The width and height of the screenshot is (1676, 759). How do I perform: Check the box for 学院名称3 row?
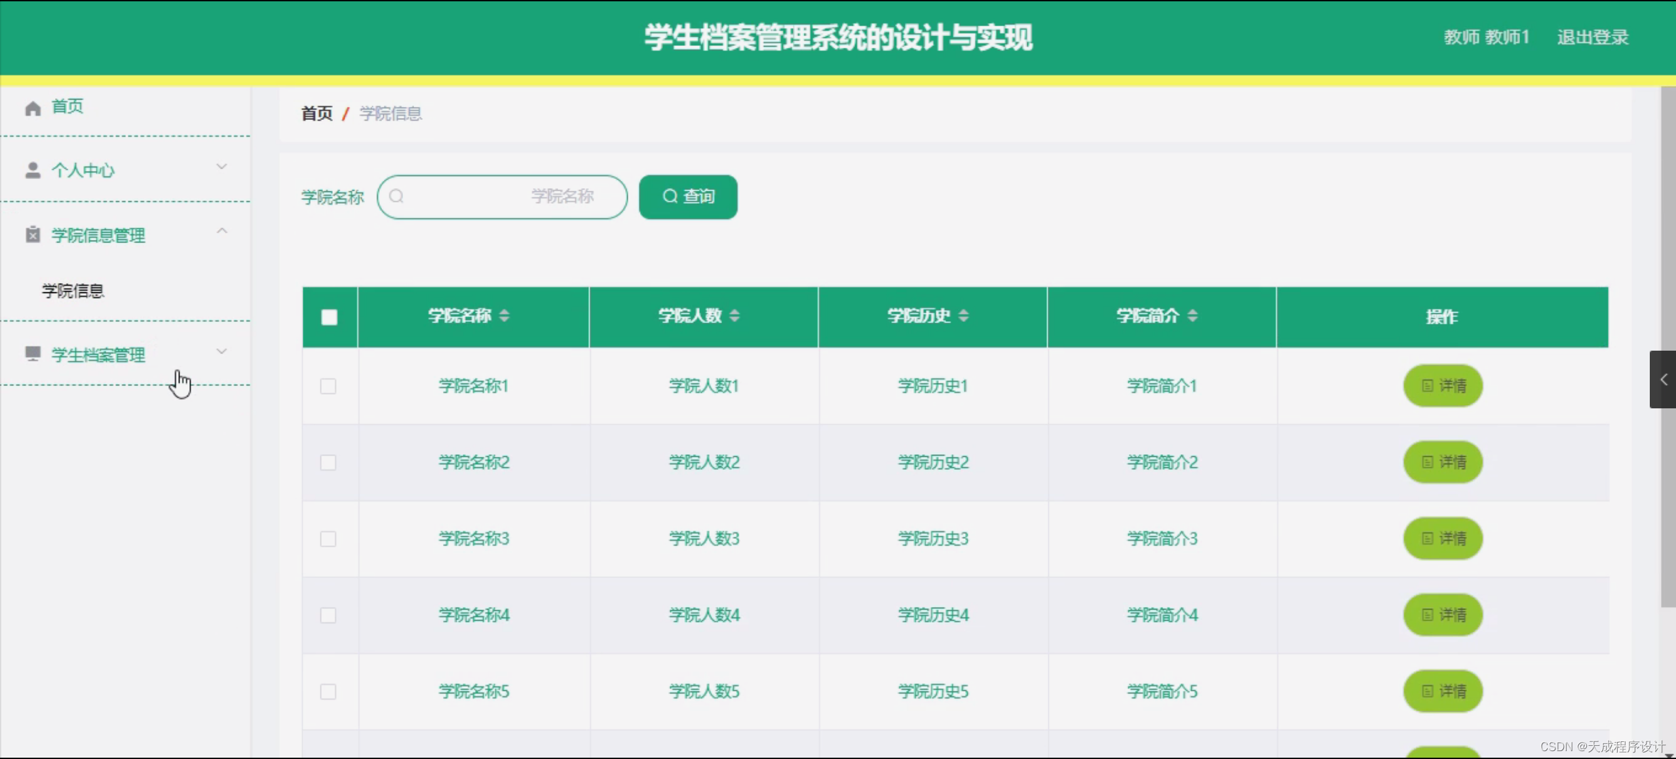click(x=328, y=539)
